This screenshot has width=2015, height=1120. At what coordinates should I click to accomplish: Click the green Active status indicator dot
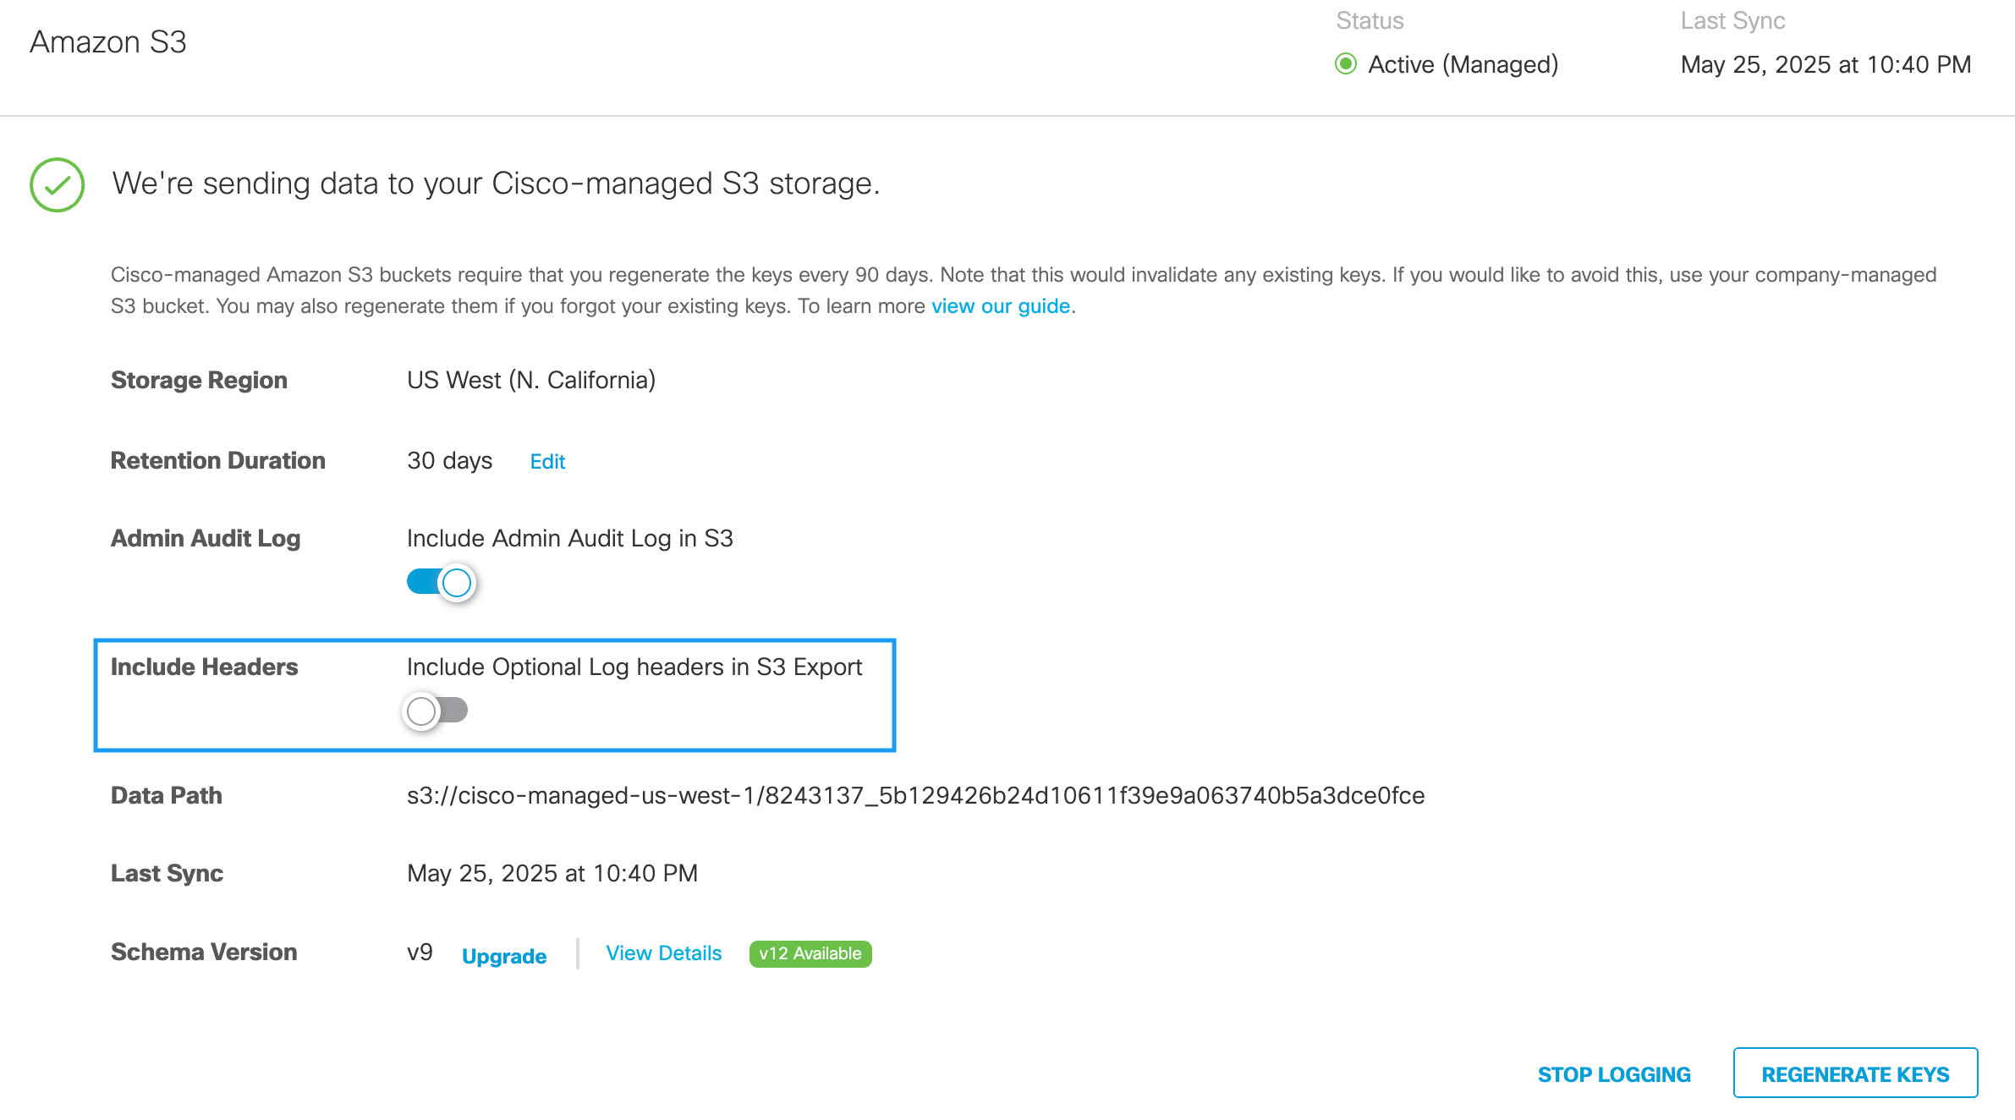pos(1345,64)
